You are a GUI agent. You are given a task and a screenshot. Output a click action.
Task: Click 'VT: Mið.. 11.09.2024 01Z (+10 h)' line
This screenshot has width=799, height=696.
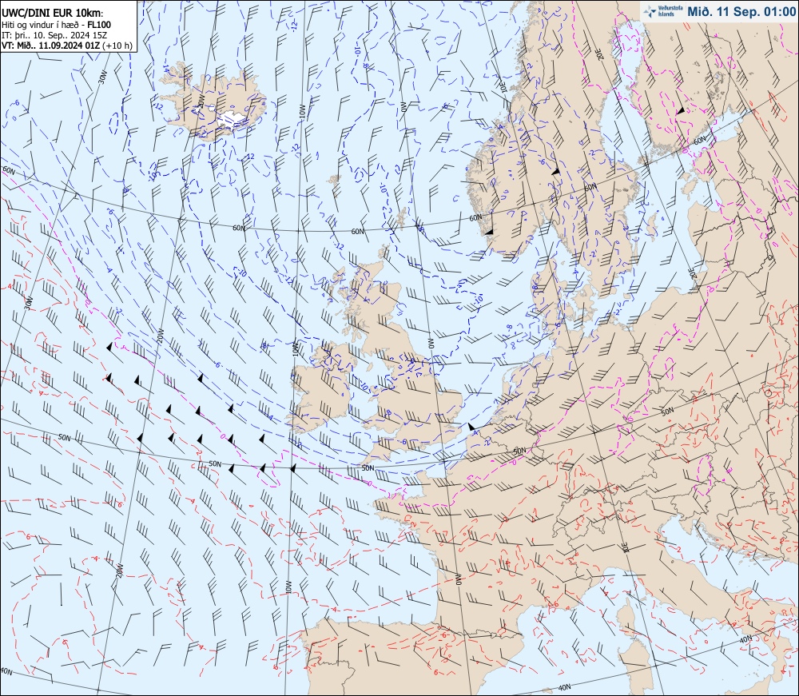coord(67,46)
